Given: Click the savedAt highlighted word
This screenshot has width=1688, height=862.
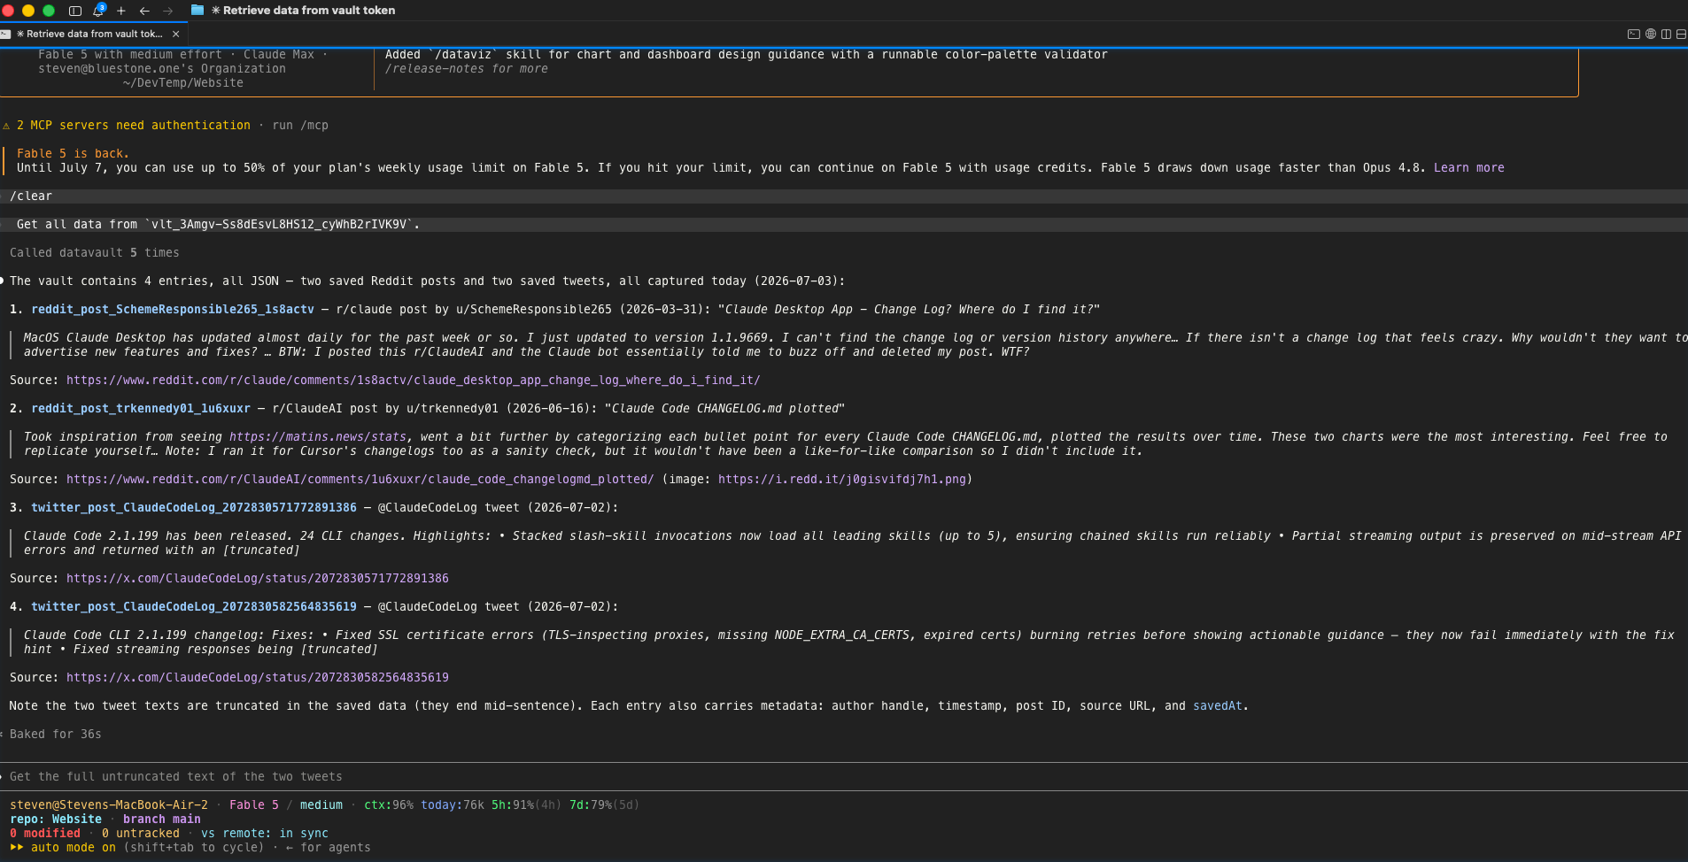Looking at the screenshot, I should (1217, 705).
